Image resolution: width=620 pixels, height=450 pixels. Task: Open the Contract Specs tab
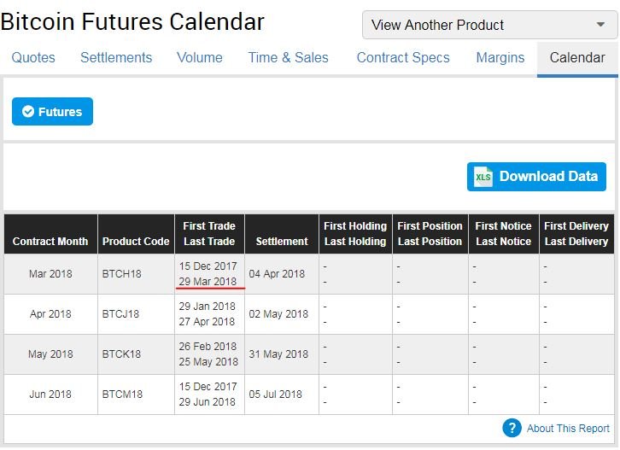pos(403,58)
